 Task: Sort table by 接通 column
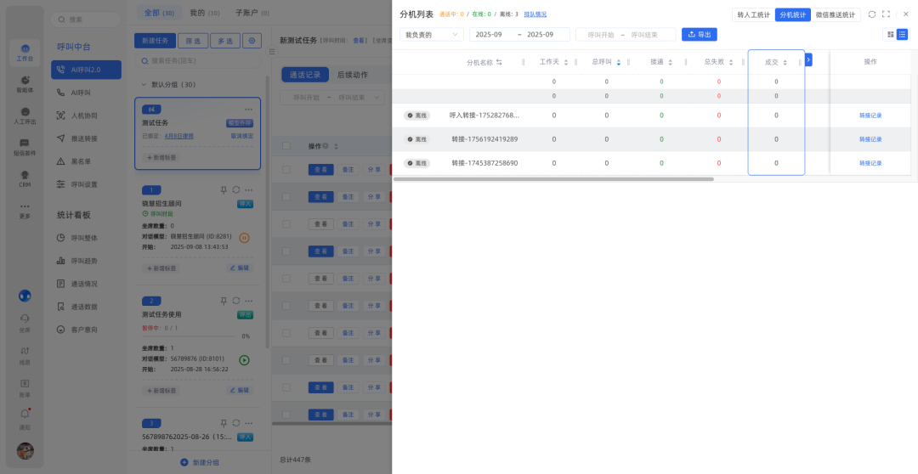click(x=671, y=62)
